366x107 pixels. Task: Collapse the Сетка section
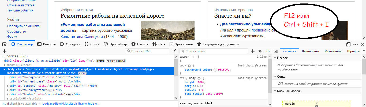tap(275, 77)
